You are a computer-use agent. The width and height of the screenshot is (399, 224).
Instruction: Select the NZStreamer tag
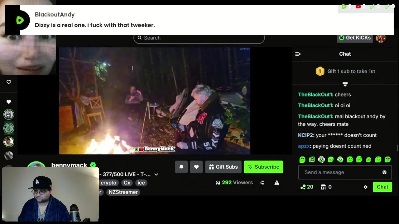point(123,192)
